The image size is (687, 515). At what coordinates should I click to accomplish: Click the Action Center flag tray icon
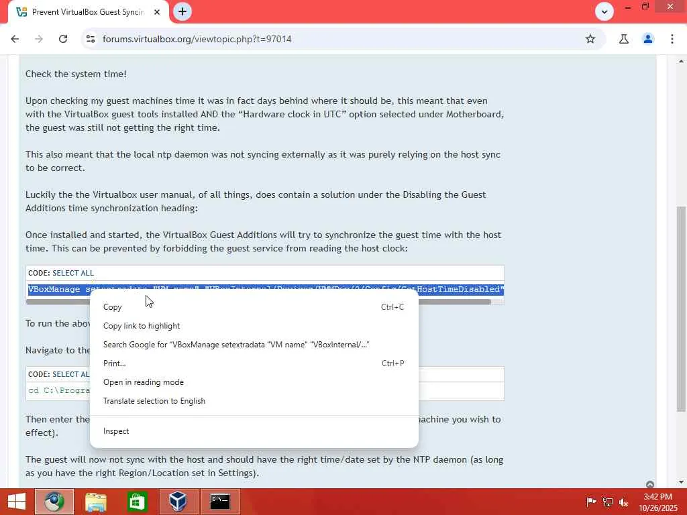(x=591, y=502)
